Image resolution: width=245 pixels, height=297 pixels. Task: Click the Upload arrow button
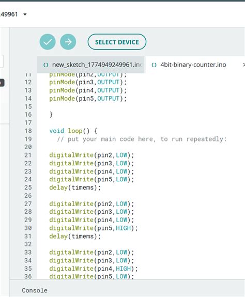pyautogui.click(x=68, y=42)
